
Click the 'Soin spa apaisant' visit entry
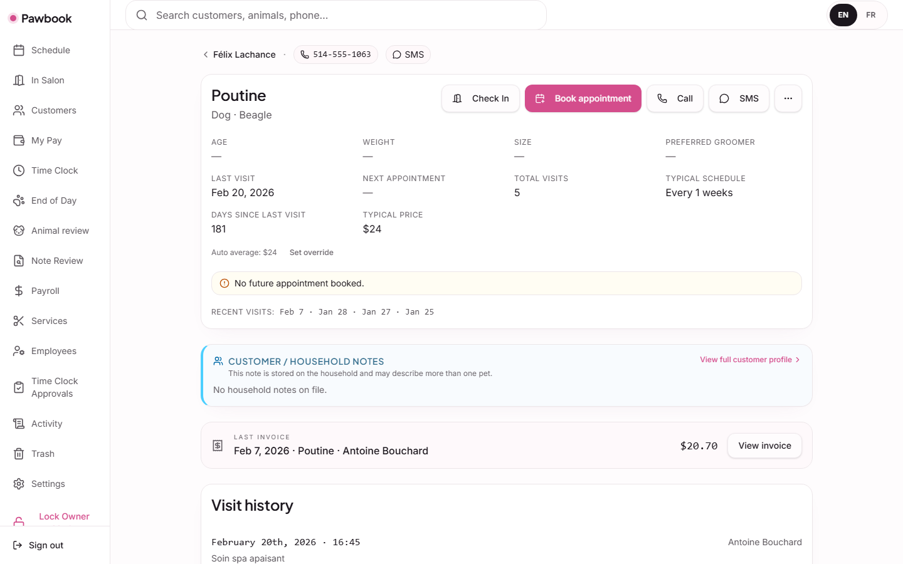248,558
